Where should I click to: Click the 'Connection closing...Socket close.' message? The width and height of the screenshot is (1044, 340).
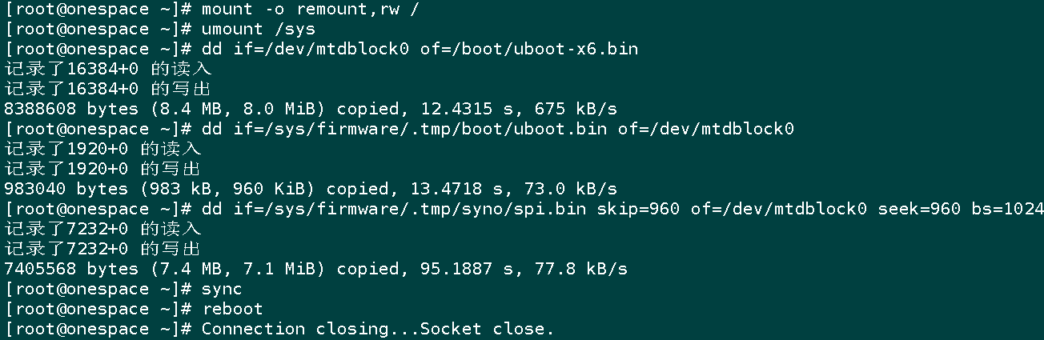point(378,329)
